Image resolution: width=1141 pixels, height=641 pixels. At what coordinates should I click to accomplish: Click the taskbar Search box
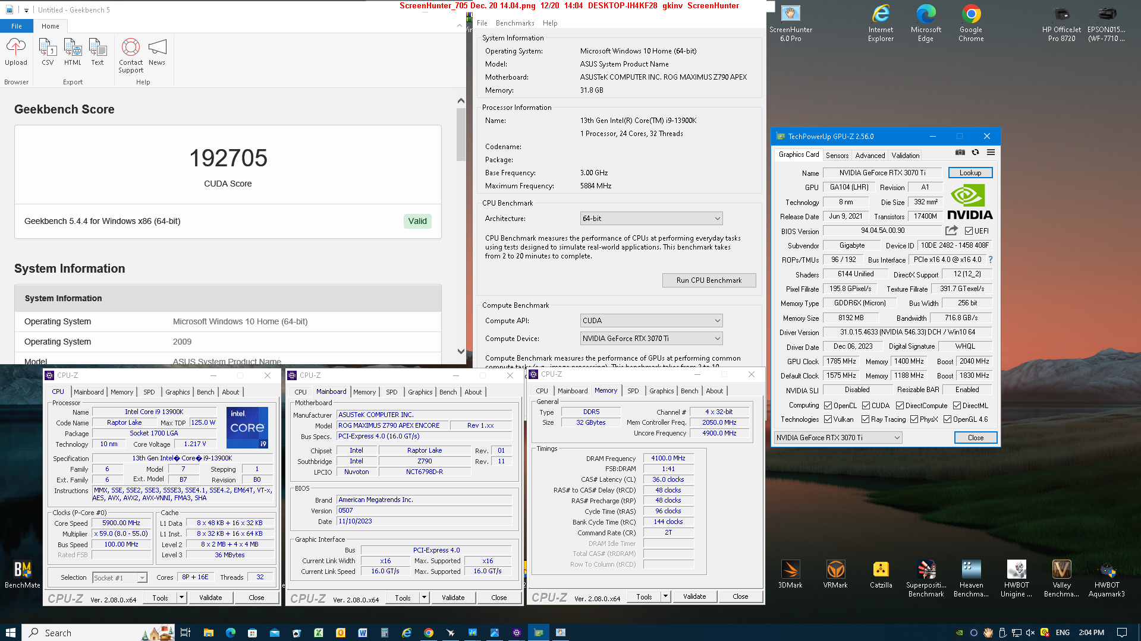point(98,633)
